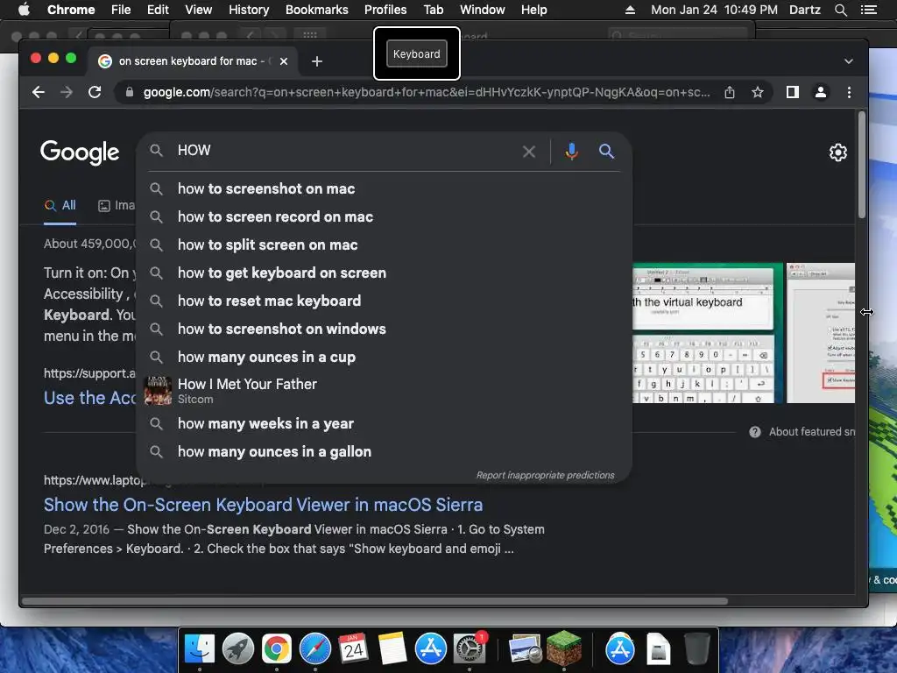Click the 'Dartz' user name in menu bar

804,10
